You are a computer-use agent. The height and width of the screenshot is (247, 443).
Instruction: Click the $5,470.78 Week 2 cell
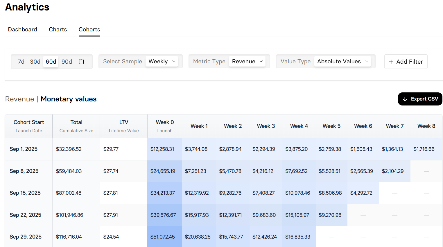coord(233,171)
